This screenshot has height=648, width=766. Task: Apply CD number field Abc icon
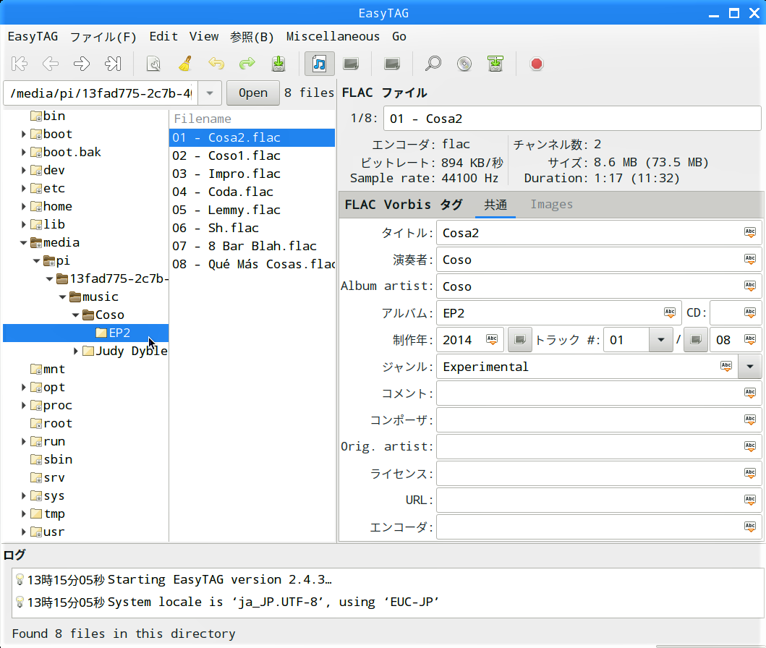pos(750,313)
